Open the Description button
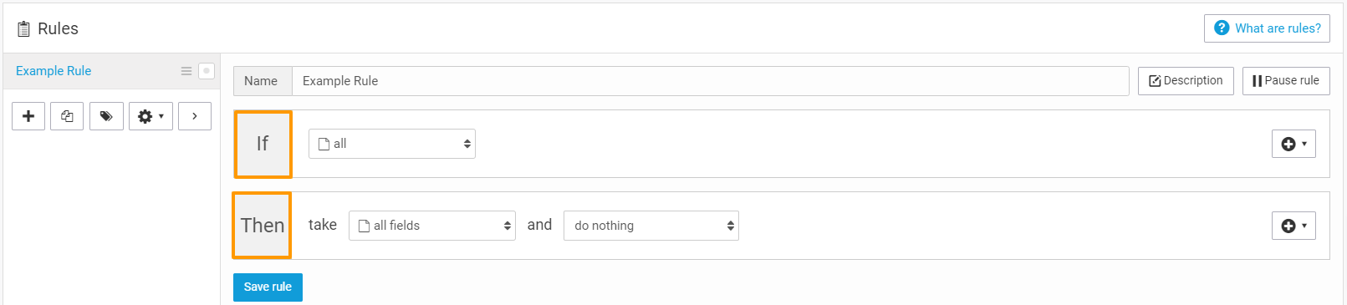Screen dimensions: 1347x305 tap(1186, 81)
